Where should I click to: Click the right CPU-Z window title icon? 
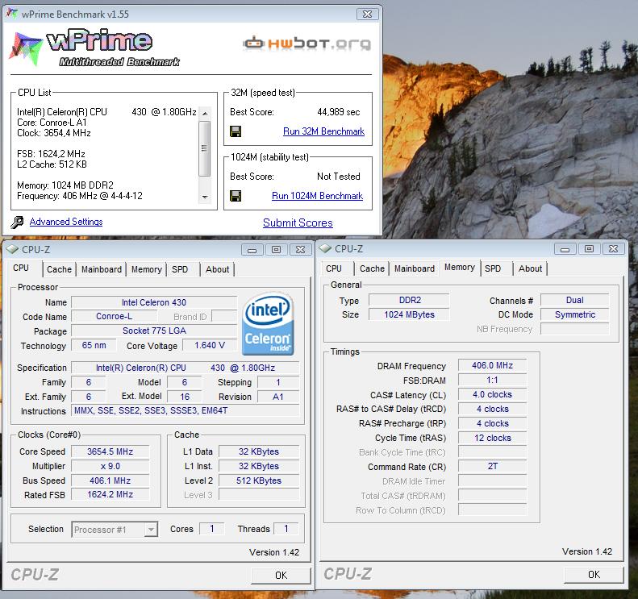click(325, 248)
